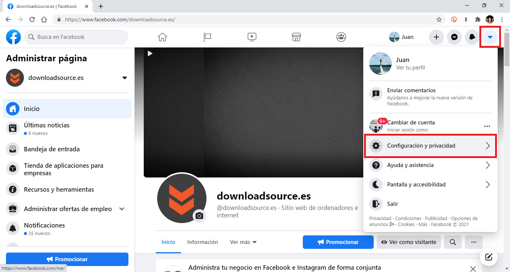Open the Home feed icon in top navigation
The image size is (510, 272).
pyautogui.click(x=162, y=37)
